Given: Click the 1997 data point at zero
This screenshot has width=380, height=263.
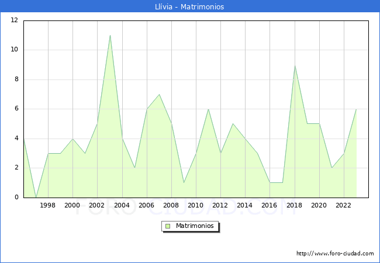Looking at the screenshot, I should [36, 198].
